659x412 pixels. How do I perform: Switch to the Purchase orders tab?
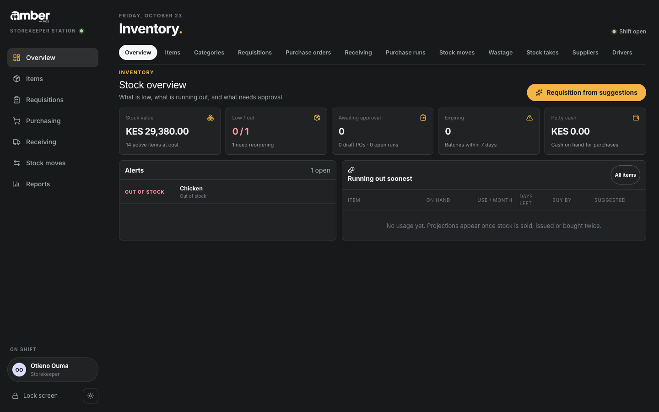pyautogui.click(x=308, y=53)
